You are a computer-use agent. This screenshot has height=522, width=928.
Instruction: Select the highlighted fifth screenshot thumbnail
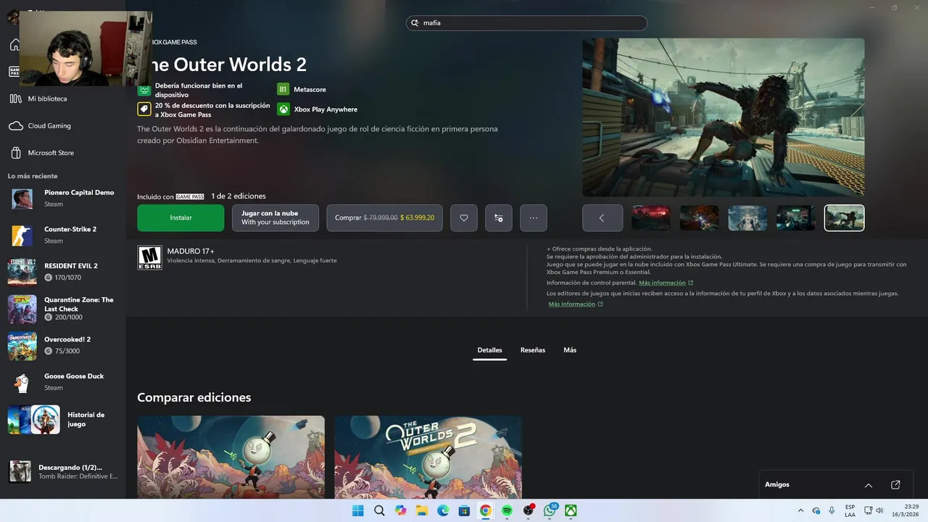coord(845,217)
